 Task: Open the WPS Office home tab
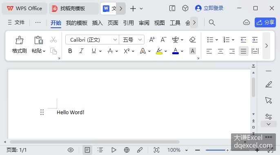pyautogui.click(x=24, y=9)
